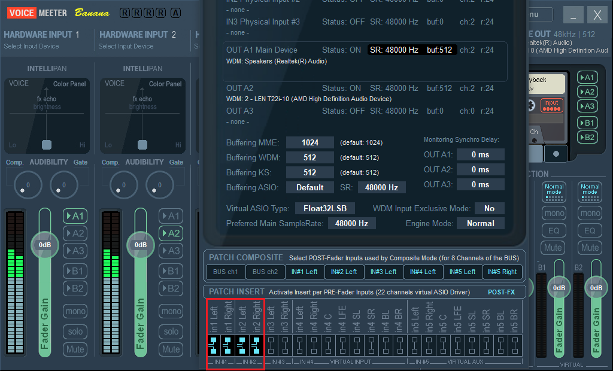Enable the in4 BL insert icon
Image resolution: width=613 pixels, height=371 pixels.
point(386,346)
